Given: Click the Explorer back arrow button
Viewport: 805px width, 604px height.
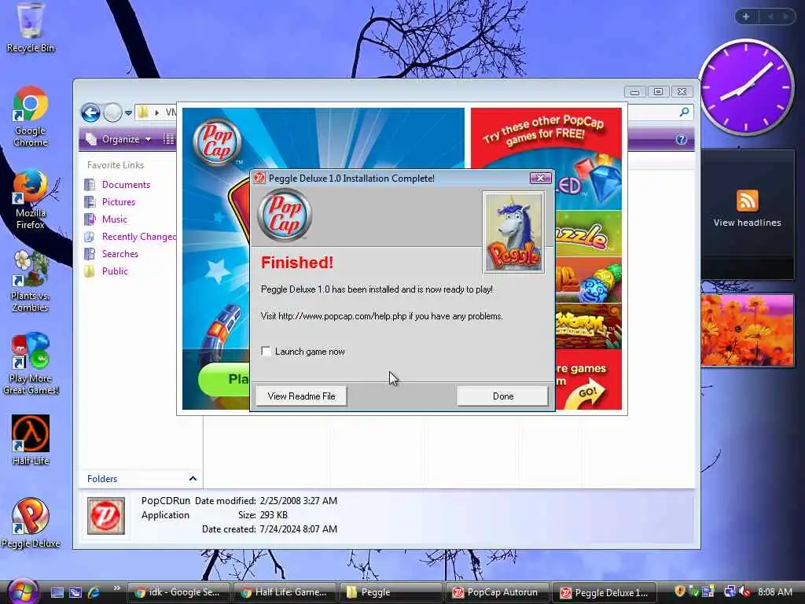Looking at the screenshot, I should [91, 112].
